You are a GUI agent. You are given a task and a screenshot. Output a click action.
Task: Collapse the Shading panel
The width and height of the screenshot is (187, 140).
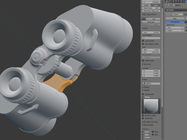[143, 90]
